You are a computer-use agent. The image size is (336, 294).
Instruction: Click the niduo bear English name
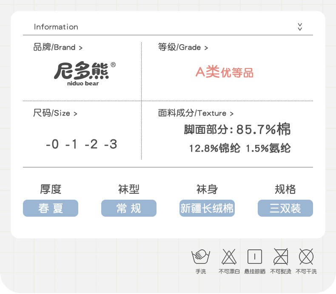point(83,84)
